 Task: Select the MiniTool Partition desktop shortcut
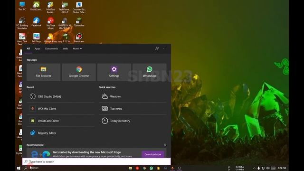pyautogui.click(x=51, y=8)
